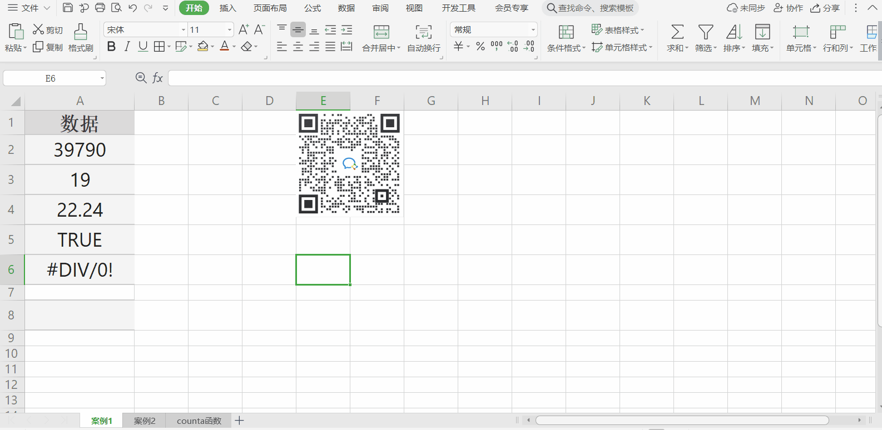Click the Print icon

[100, 8]
